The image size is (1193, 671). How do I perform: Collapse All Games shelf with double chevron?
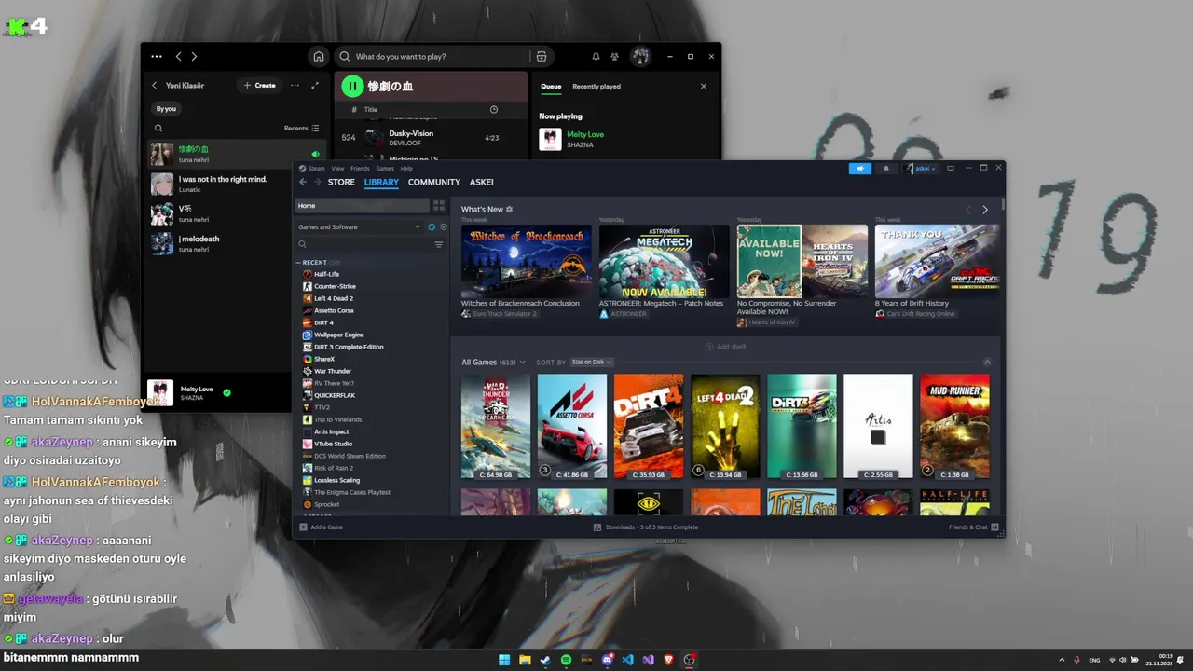pos(987,363)
